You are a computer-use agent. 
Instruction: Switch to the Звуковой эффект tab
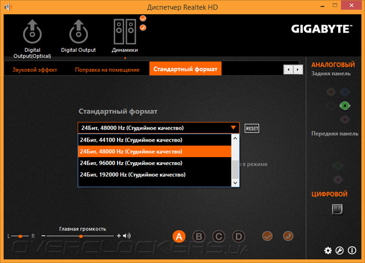pos(35,69)
